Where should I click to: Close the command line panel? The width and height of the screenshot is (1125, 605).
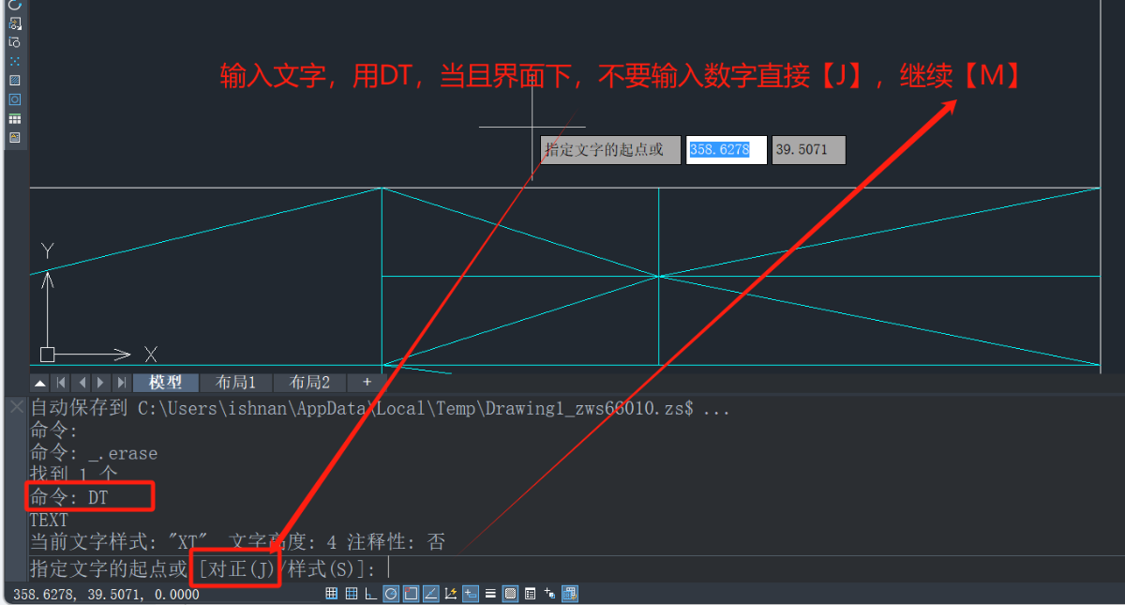pyautogui.click(x=15, y=407)
